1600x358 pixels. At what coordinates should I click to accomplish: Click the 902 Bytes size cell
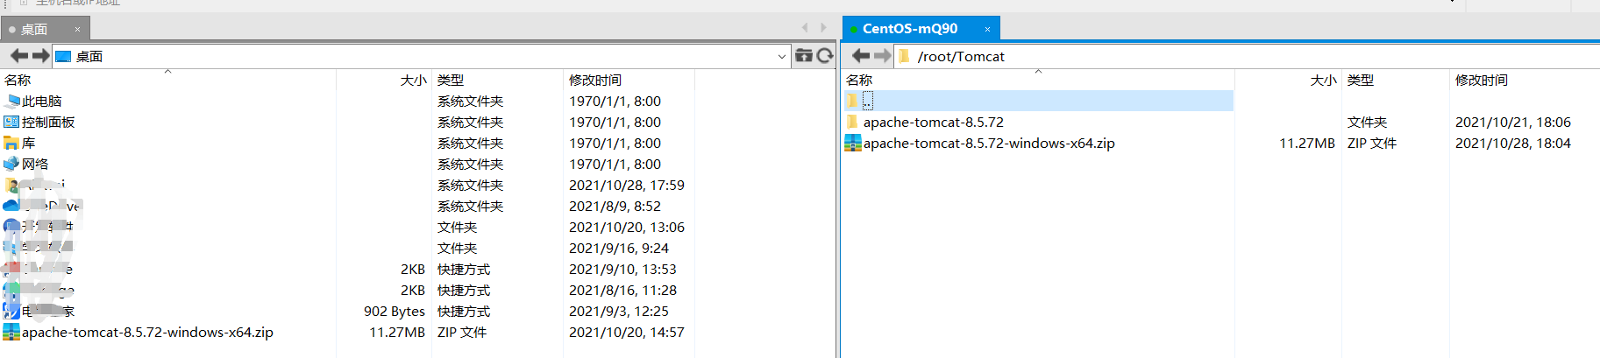(x=395, y=312)
